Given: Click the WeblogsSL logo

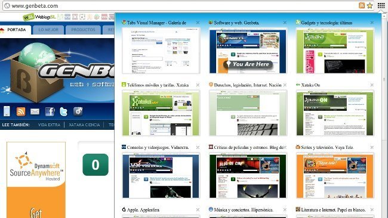Looking at the screenshot, I should (x=39, y=17).
